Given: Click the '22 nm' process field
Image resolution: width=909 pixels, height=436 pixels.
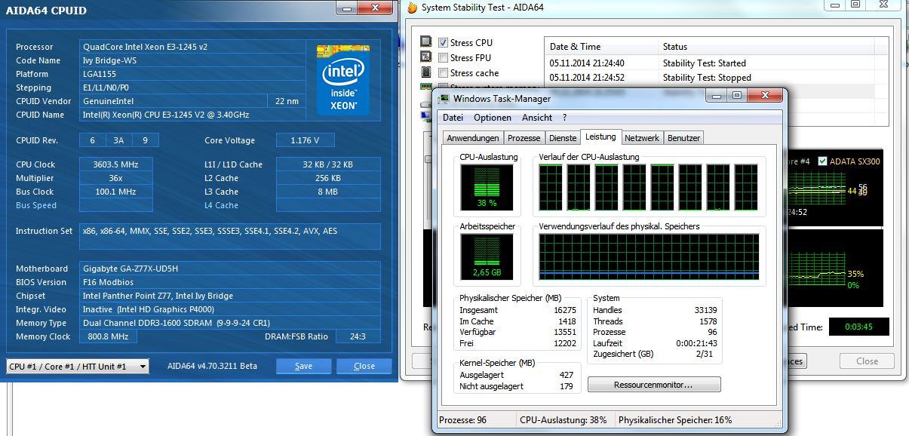Looking at the screenshot, I should click(x=287, y=101).
